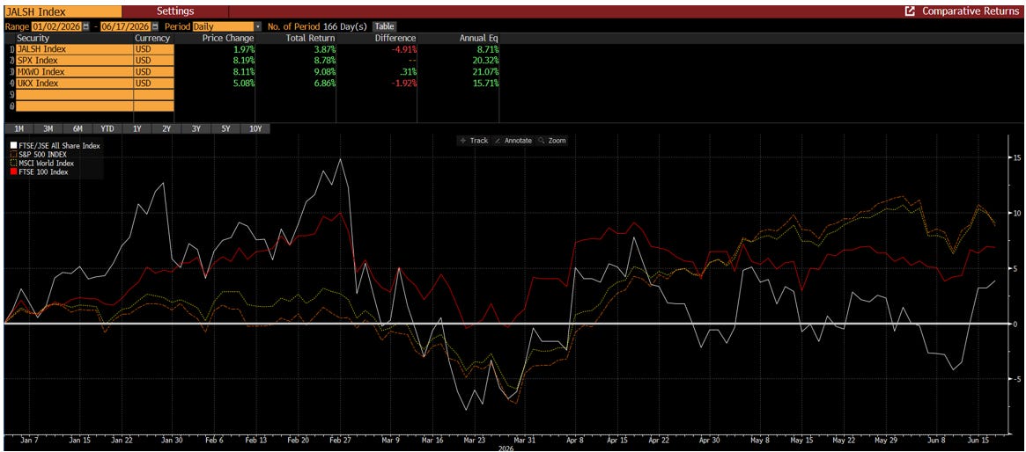
Task: Click the USD currency cell for SPX Index
Action: click(154, 60)
